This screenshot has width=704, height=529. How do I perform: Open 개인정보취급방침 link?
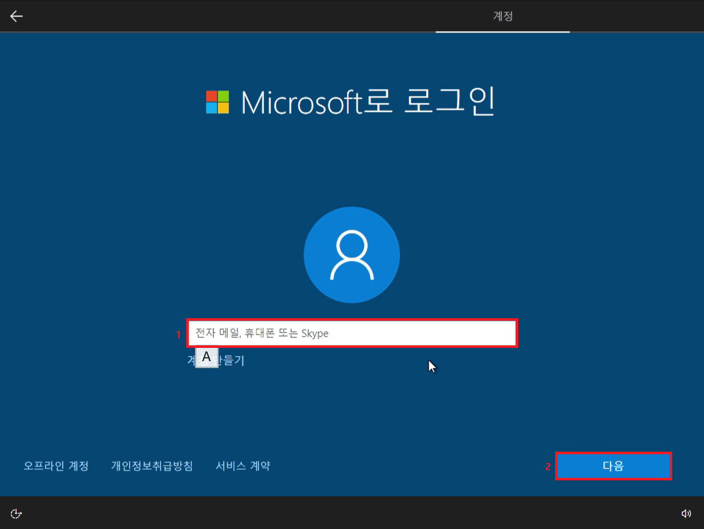click(152, 466)
